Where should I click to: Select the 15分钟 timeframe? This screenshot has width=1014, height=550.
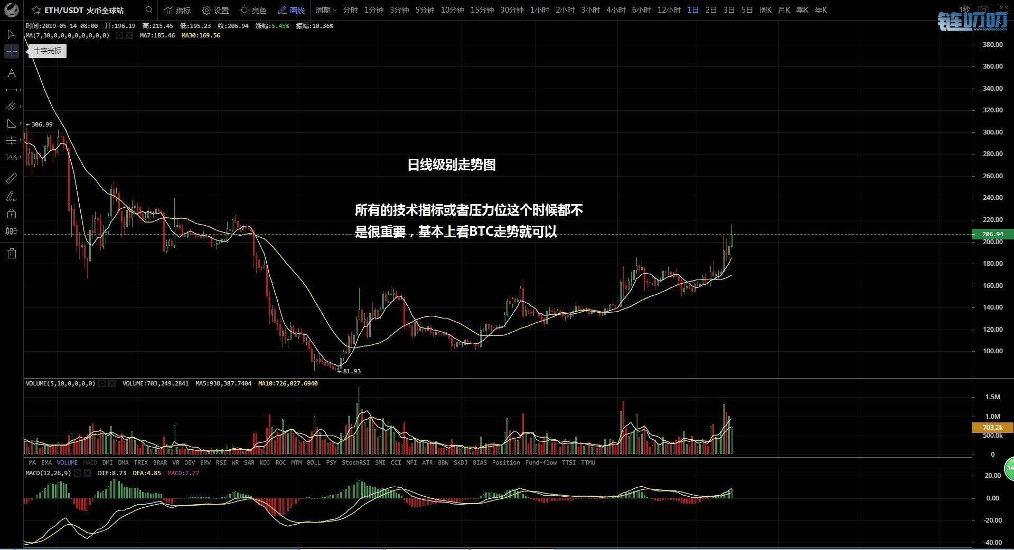coord(482,10)
